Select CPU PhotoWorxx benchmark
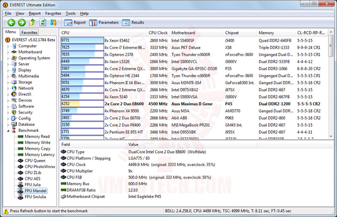Image resolution: width=337 pixels, height=217 pixels. click(x=40, y=166)
